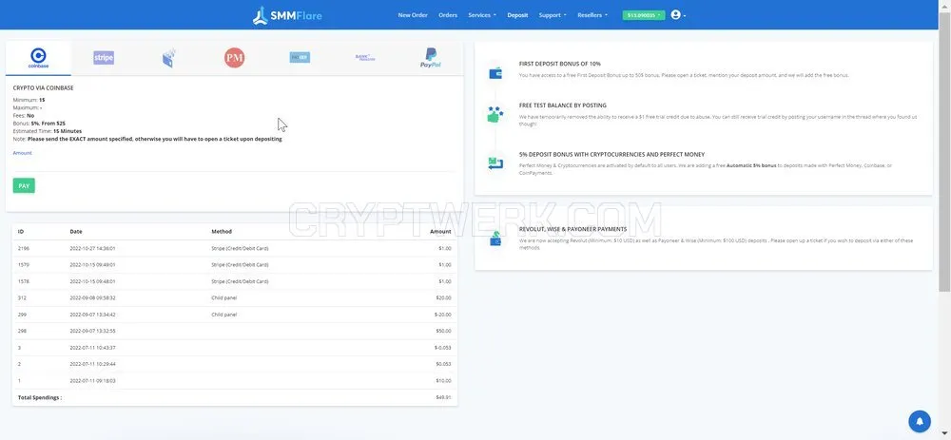Click the date 2022-10-27 14:36:01

tap(92, 248)
